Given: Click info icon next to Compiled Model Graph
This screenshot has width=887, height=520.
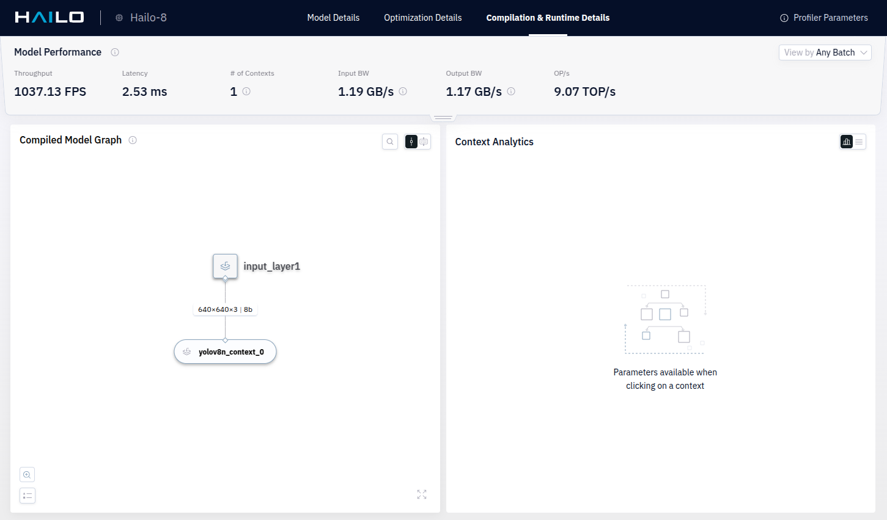Looking at the screenshot, I should click(133, 140).
